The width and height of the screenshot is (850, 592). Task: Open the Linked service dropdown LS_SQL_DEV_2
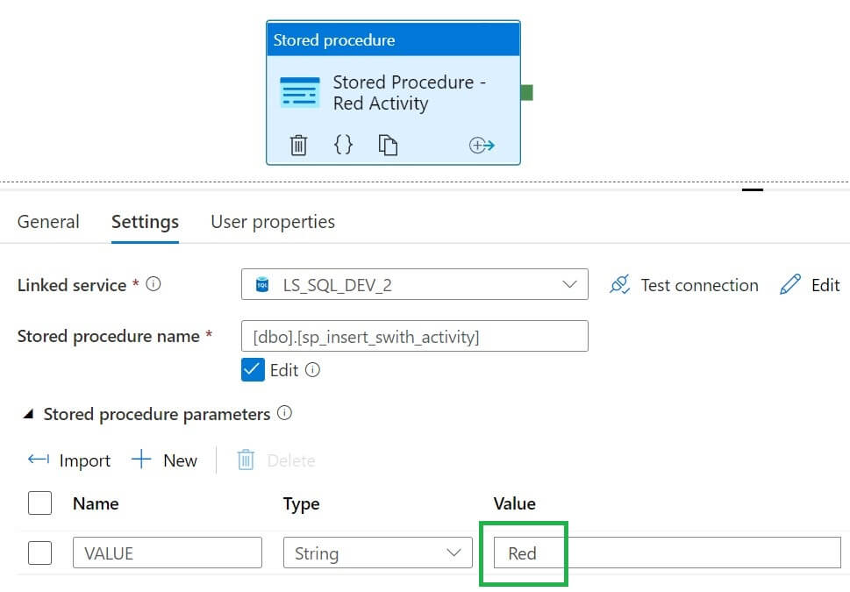(x=414, y=285)
